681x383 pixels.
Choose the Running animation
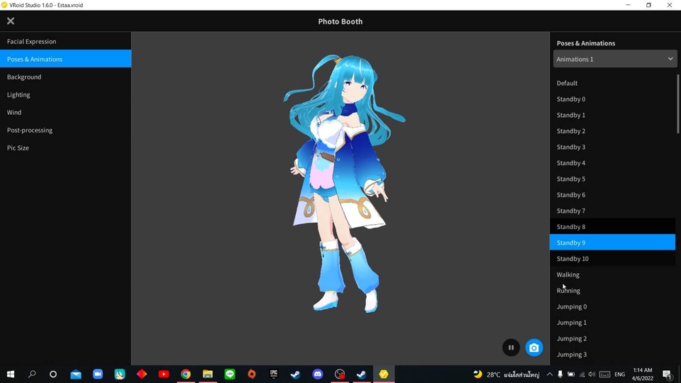(x=612, y=291)
